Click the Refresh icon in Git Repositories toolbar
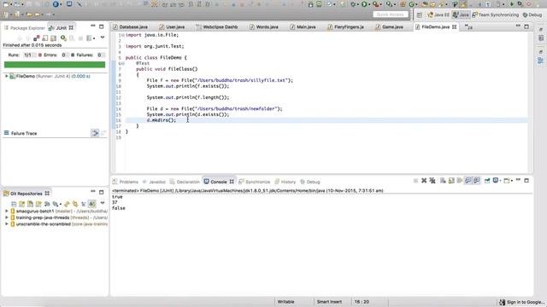Viewport: 547px width, 307px height. tap(67, 204)
